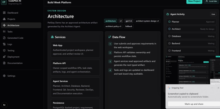This screenshot has width=220, height=109.
Task: Click the architect-policy-v1 tag
Action: point(113,26)
